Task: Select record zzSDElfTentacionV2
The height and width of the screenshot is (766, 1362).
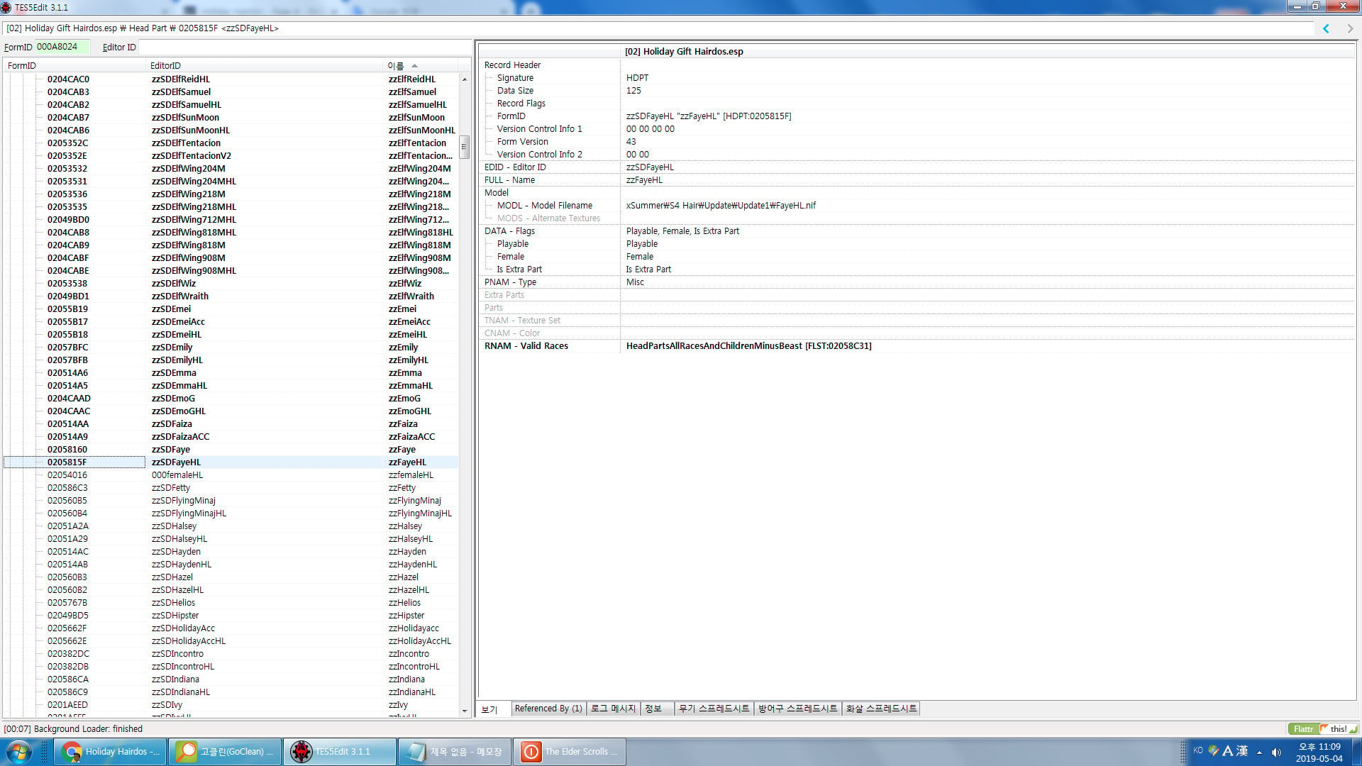Action: coord(231,155)
